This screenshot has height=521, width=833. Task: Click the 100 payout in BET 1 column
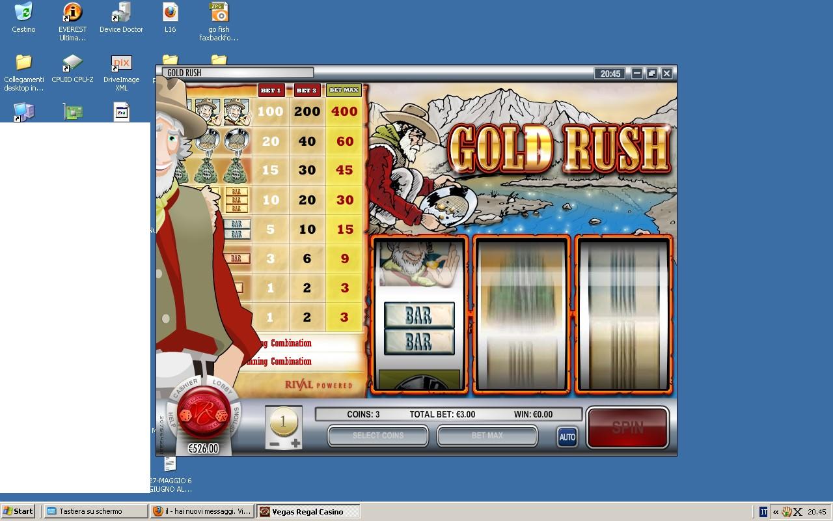270,111
